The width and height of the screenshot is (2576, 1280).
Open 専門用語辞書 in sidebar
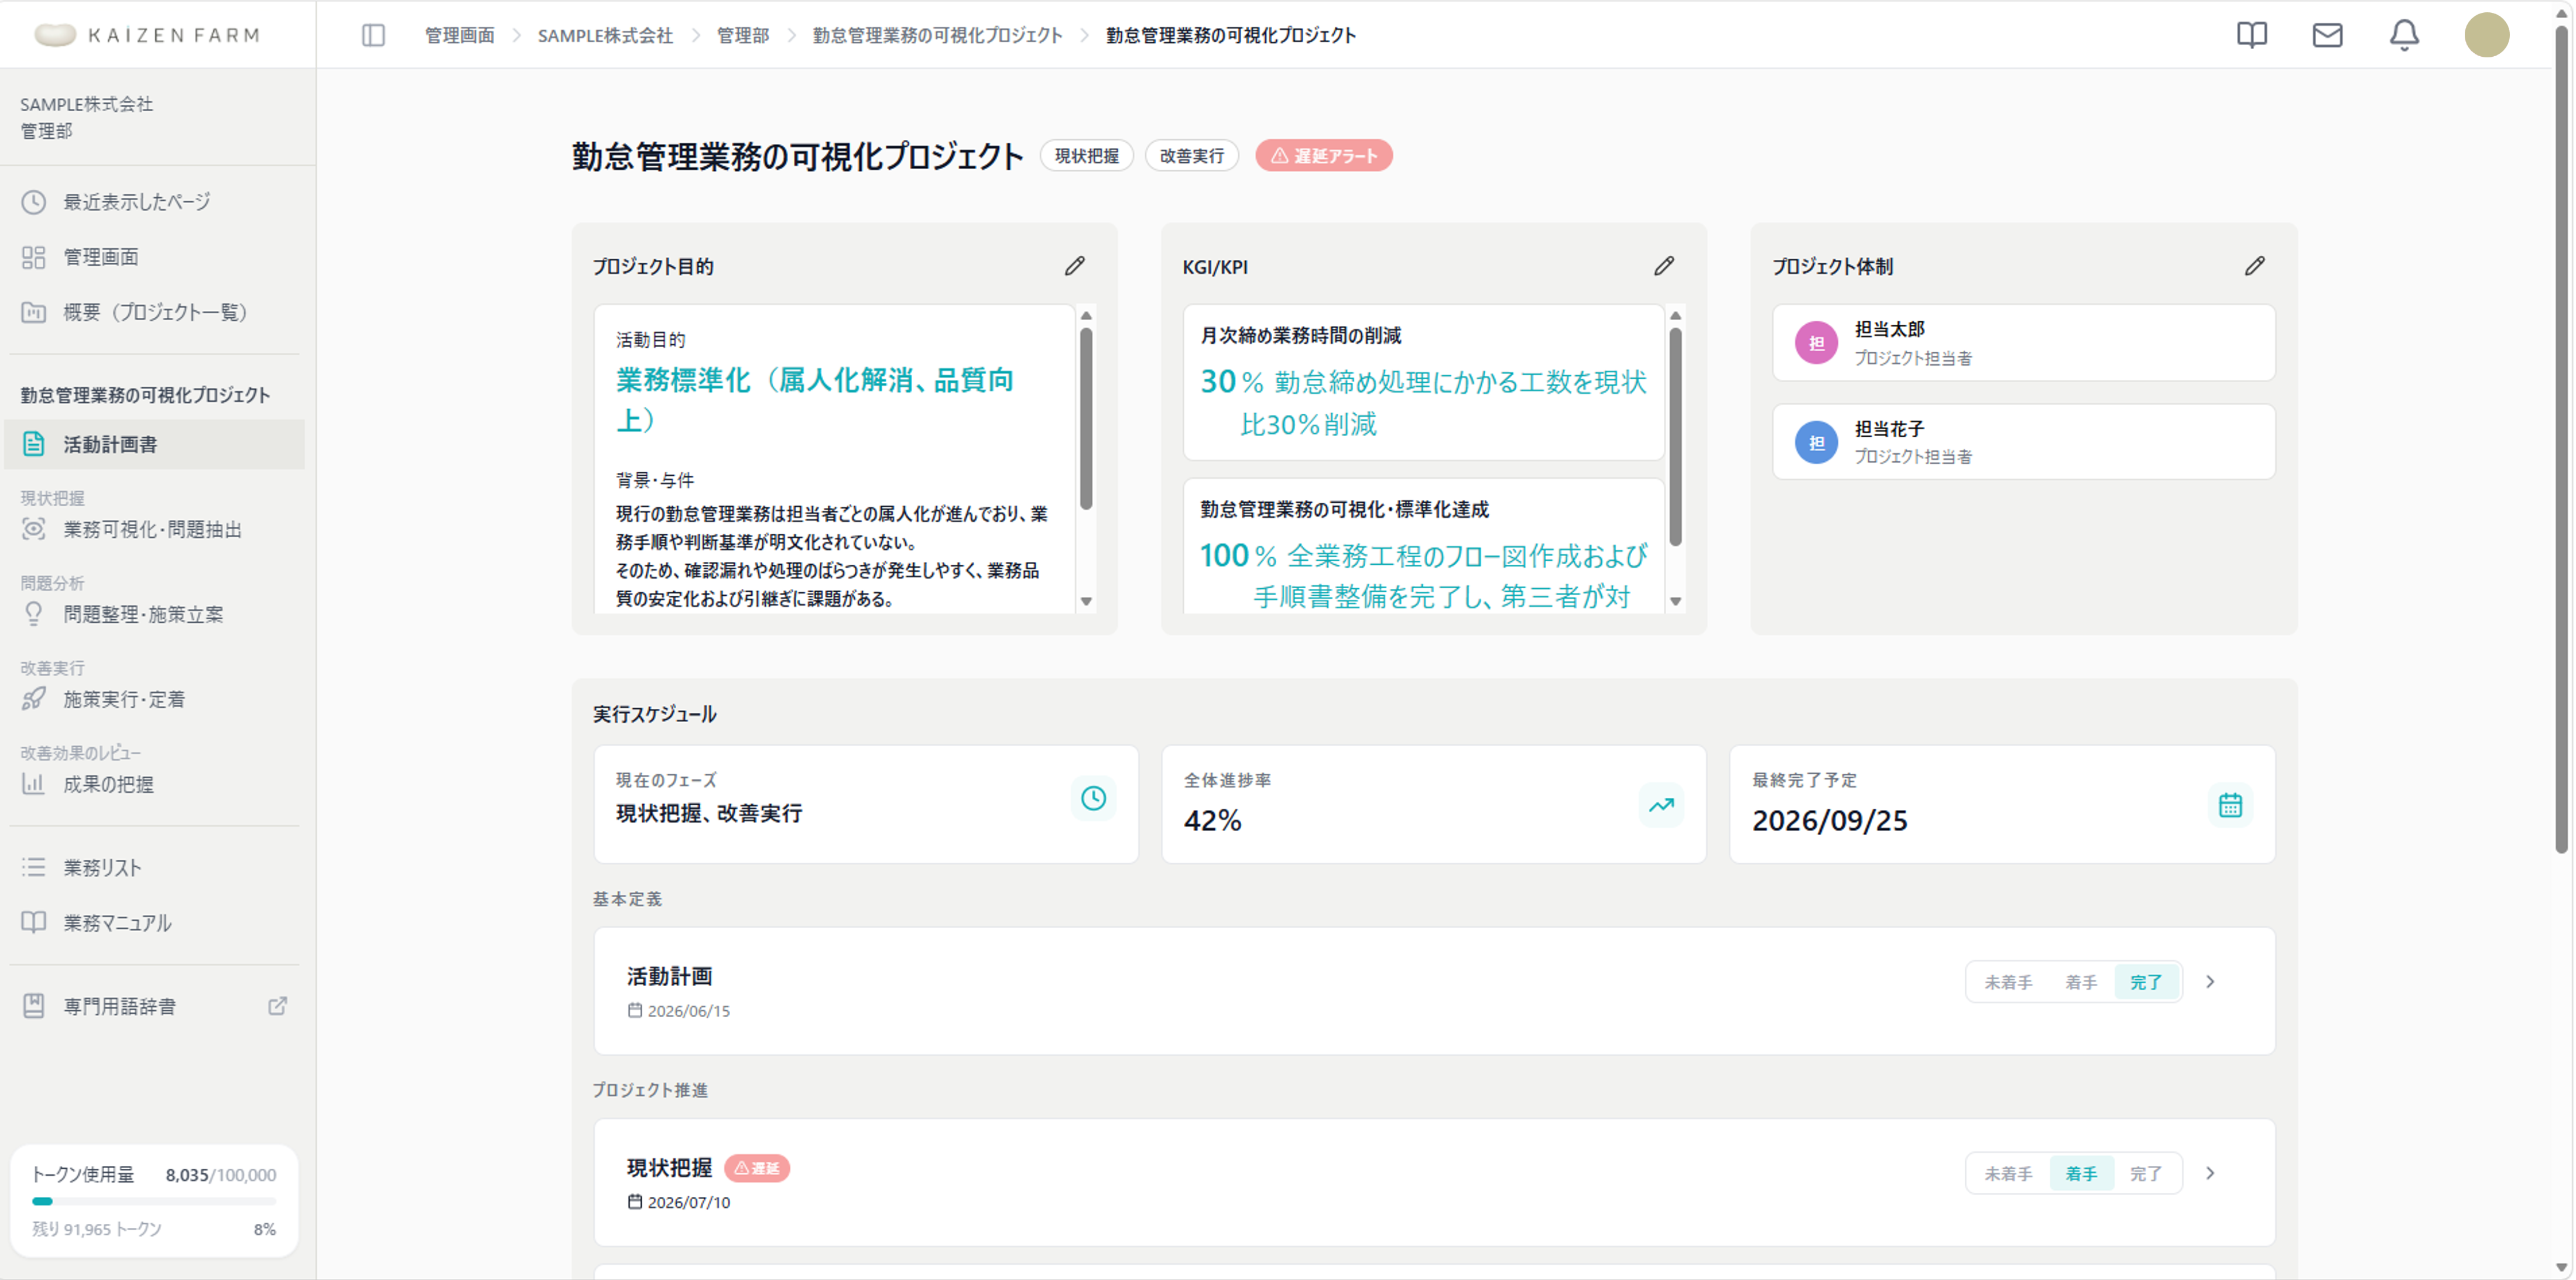[154, 1006]
